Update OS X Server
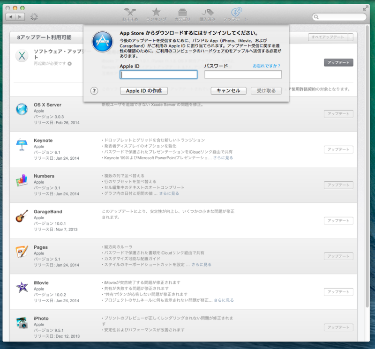 tap(338, 114)
